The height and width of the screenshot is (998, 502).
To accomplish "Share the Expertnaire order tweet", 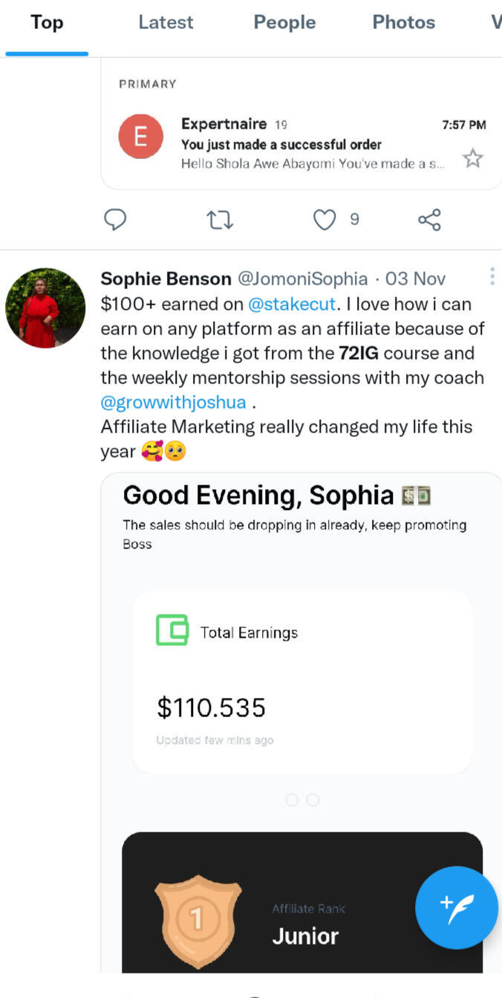I will pos(429,219).
